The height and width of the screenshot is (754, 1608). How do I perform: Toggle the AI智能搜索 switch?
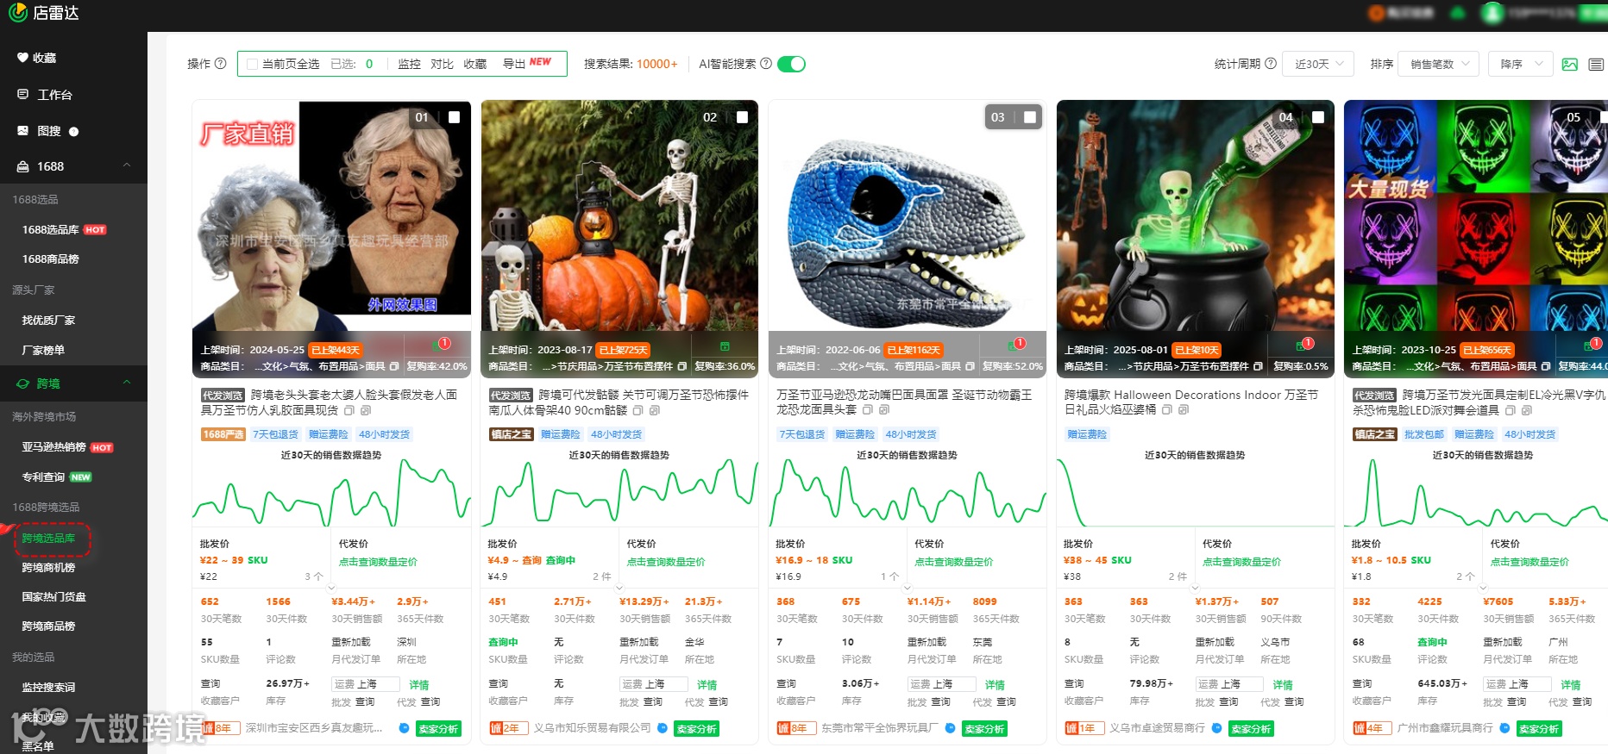(x=791, y=64)
